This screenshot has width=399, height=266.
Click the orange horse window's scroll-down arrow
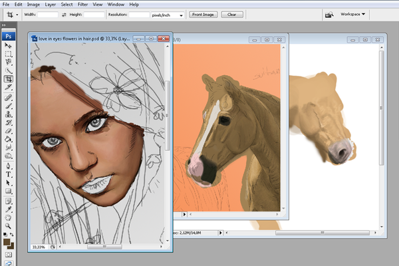pos(283,208)
